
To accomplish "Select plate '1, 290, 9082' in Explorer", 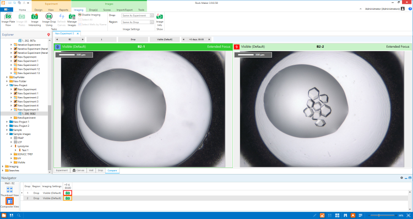I will click(x=29, y=114).
